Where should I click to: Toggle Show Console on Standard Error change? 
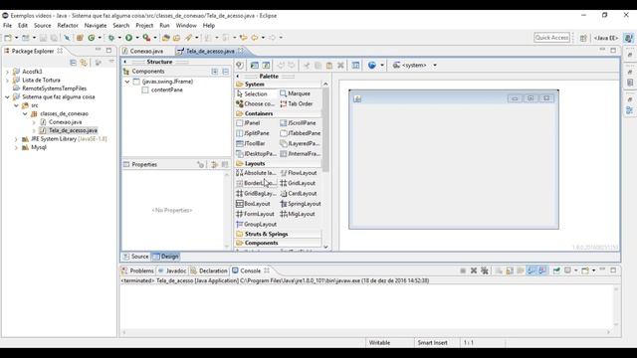click(x=542, y=270)
